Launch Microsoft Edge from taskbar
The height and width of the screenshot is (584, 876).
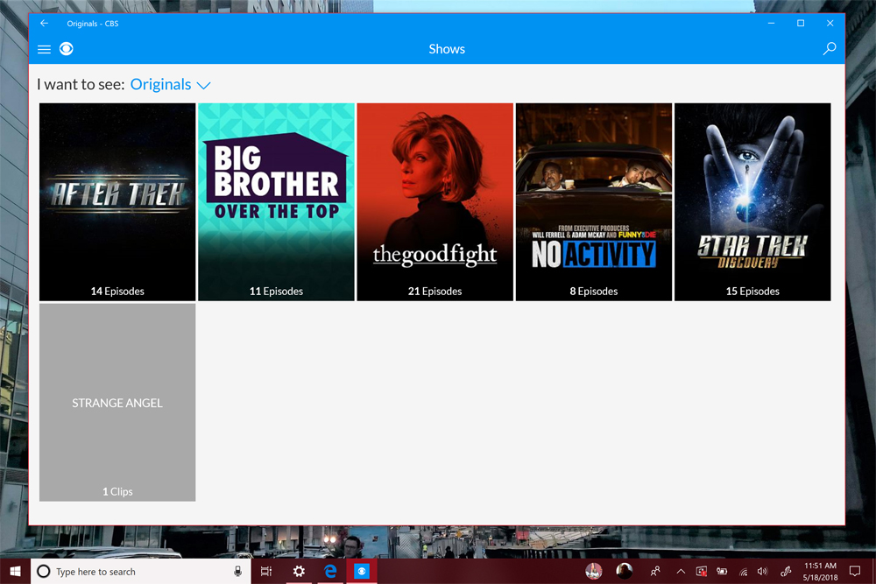click(x=330, y=571)
